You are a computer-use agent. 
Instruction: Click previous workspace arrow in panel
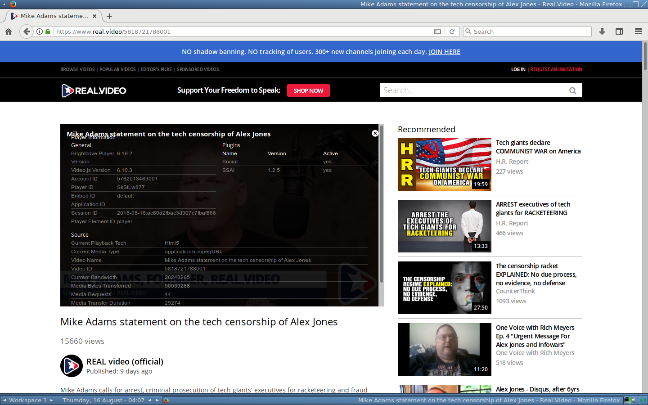click(4, 400)
